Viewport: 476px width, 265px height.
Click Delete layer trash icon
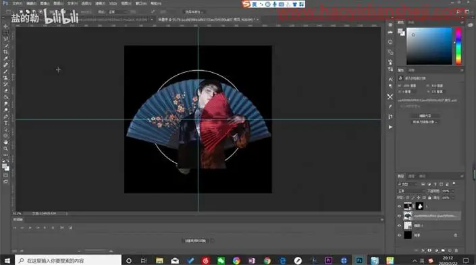point(456,250)
